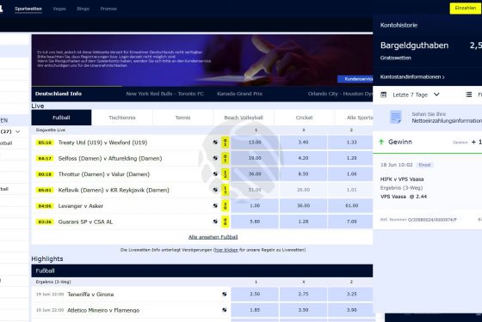
Task: Click soccer ball icon for Keflavik (Damen) match
Action: coord(215,190)
